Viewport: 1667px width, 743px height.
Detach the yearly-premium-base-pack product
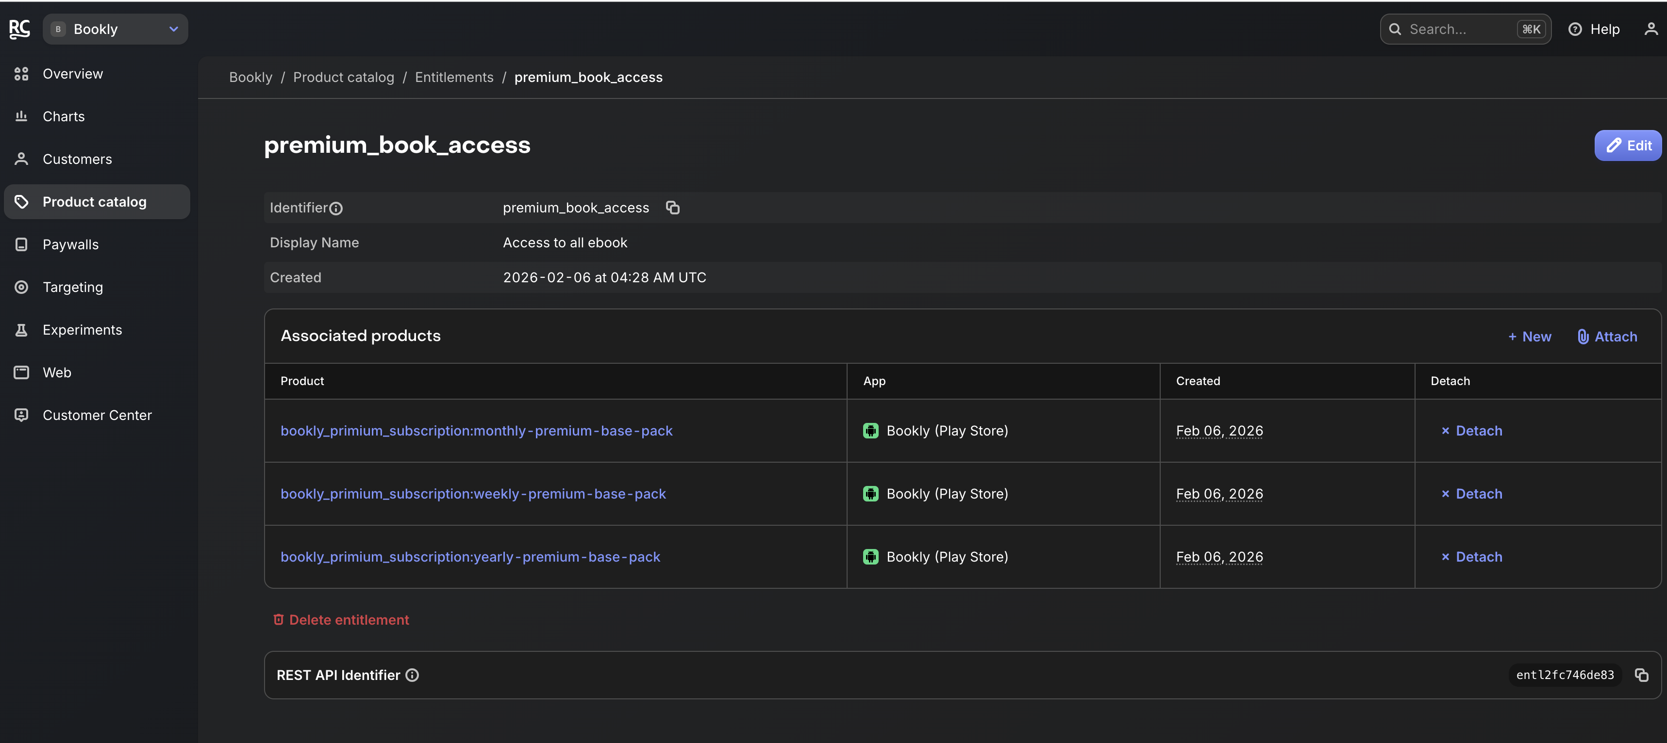point(1471,557)
